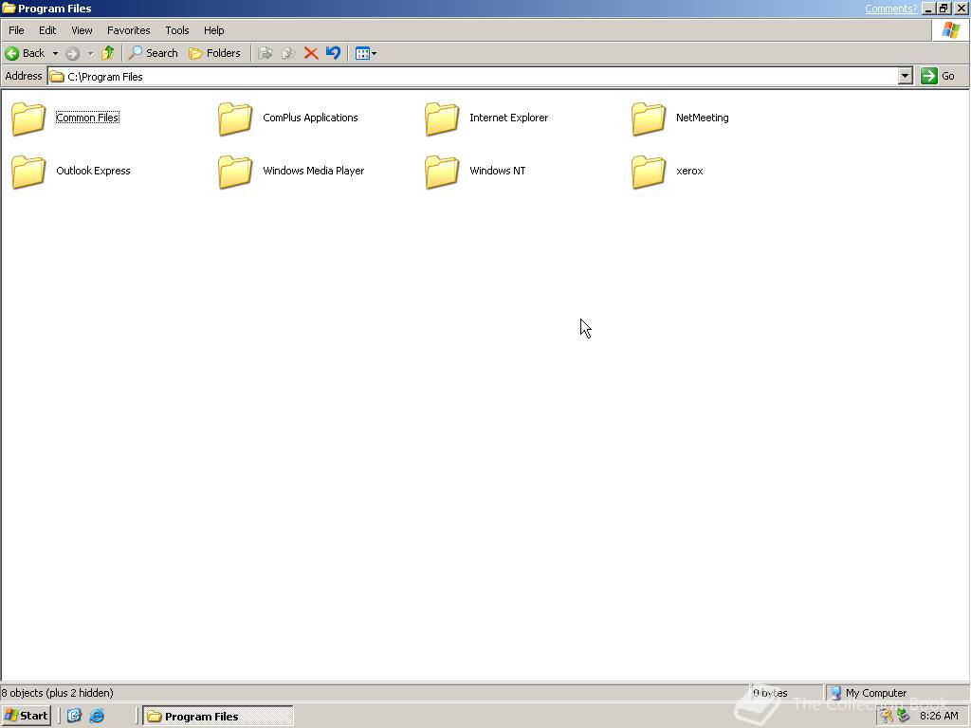Click the Move To toolbar icon
971x728 pixels.
pyautogui.click(x=266, y=53)
